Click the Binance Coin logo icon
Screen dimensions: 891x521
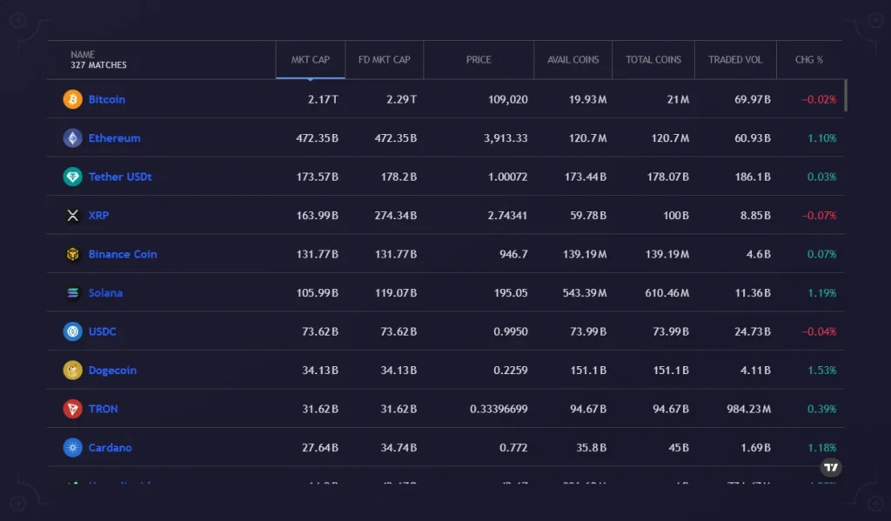point(72,254)
